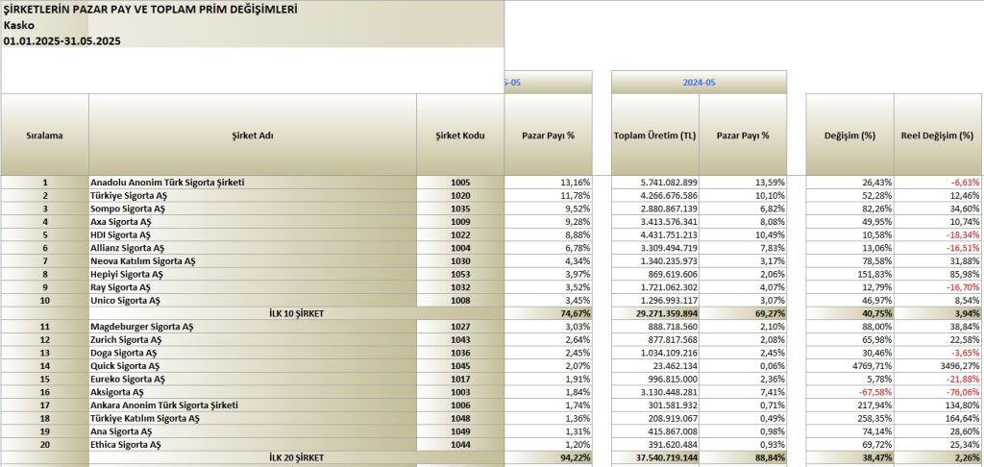The height and width of the screenshot is (467, 984).
Task: Select the 'HDI Sigorta AŞ' cell
Action: 253,234
